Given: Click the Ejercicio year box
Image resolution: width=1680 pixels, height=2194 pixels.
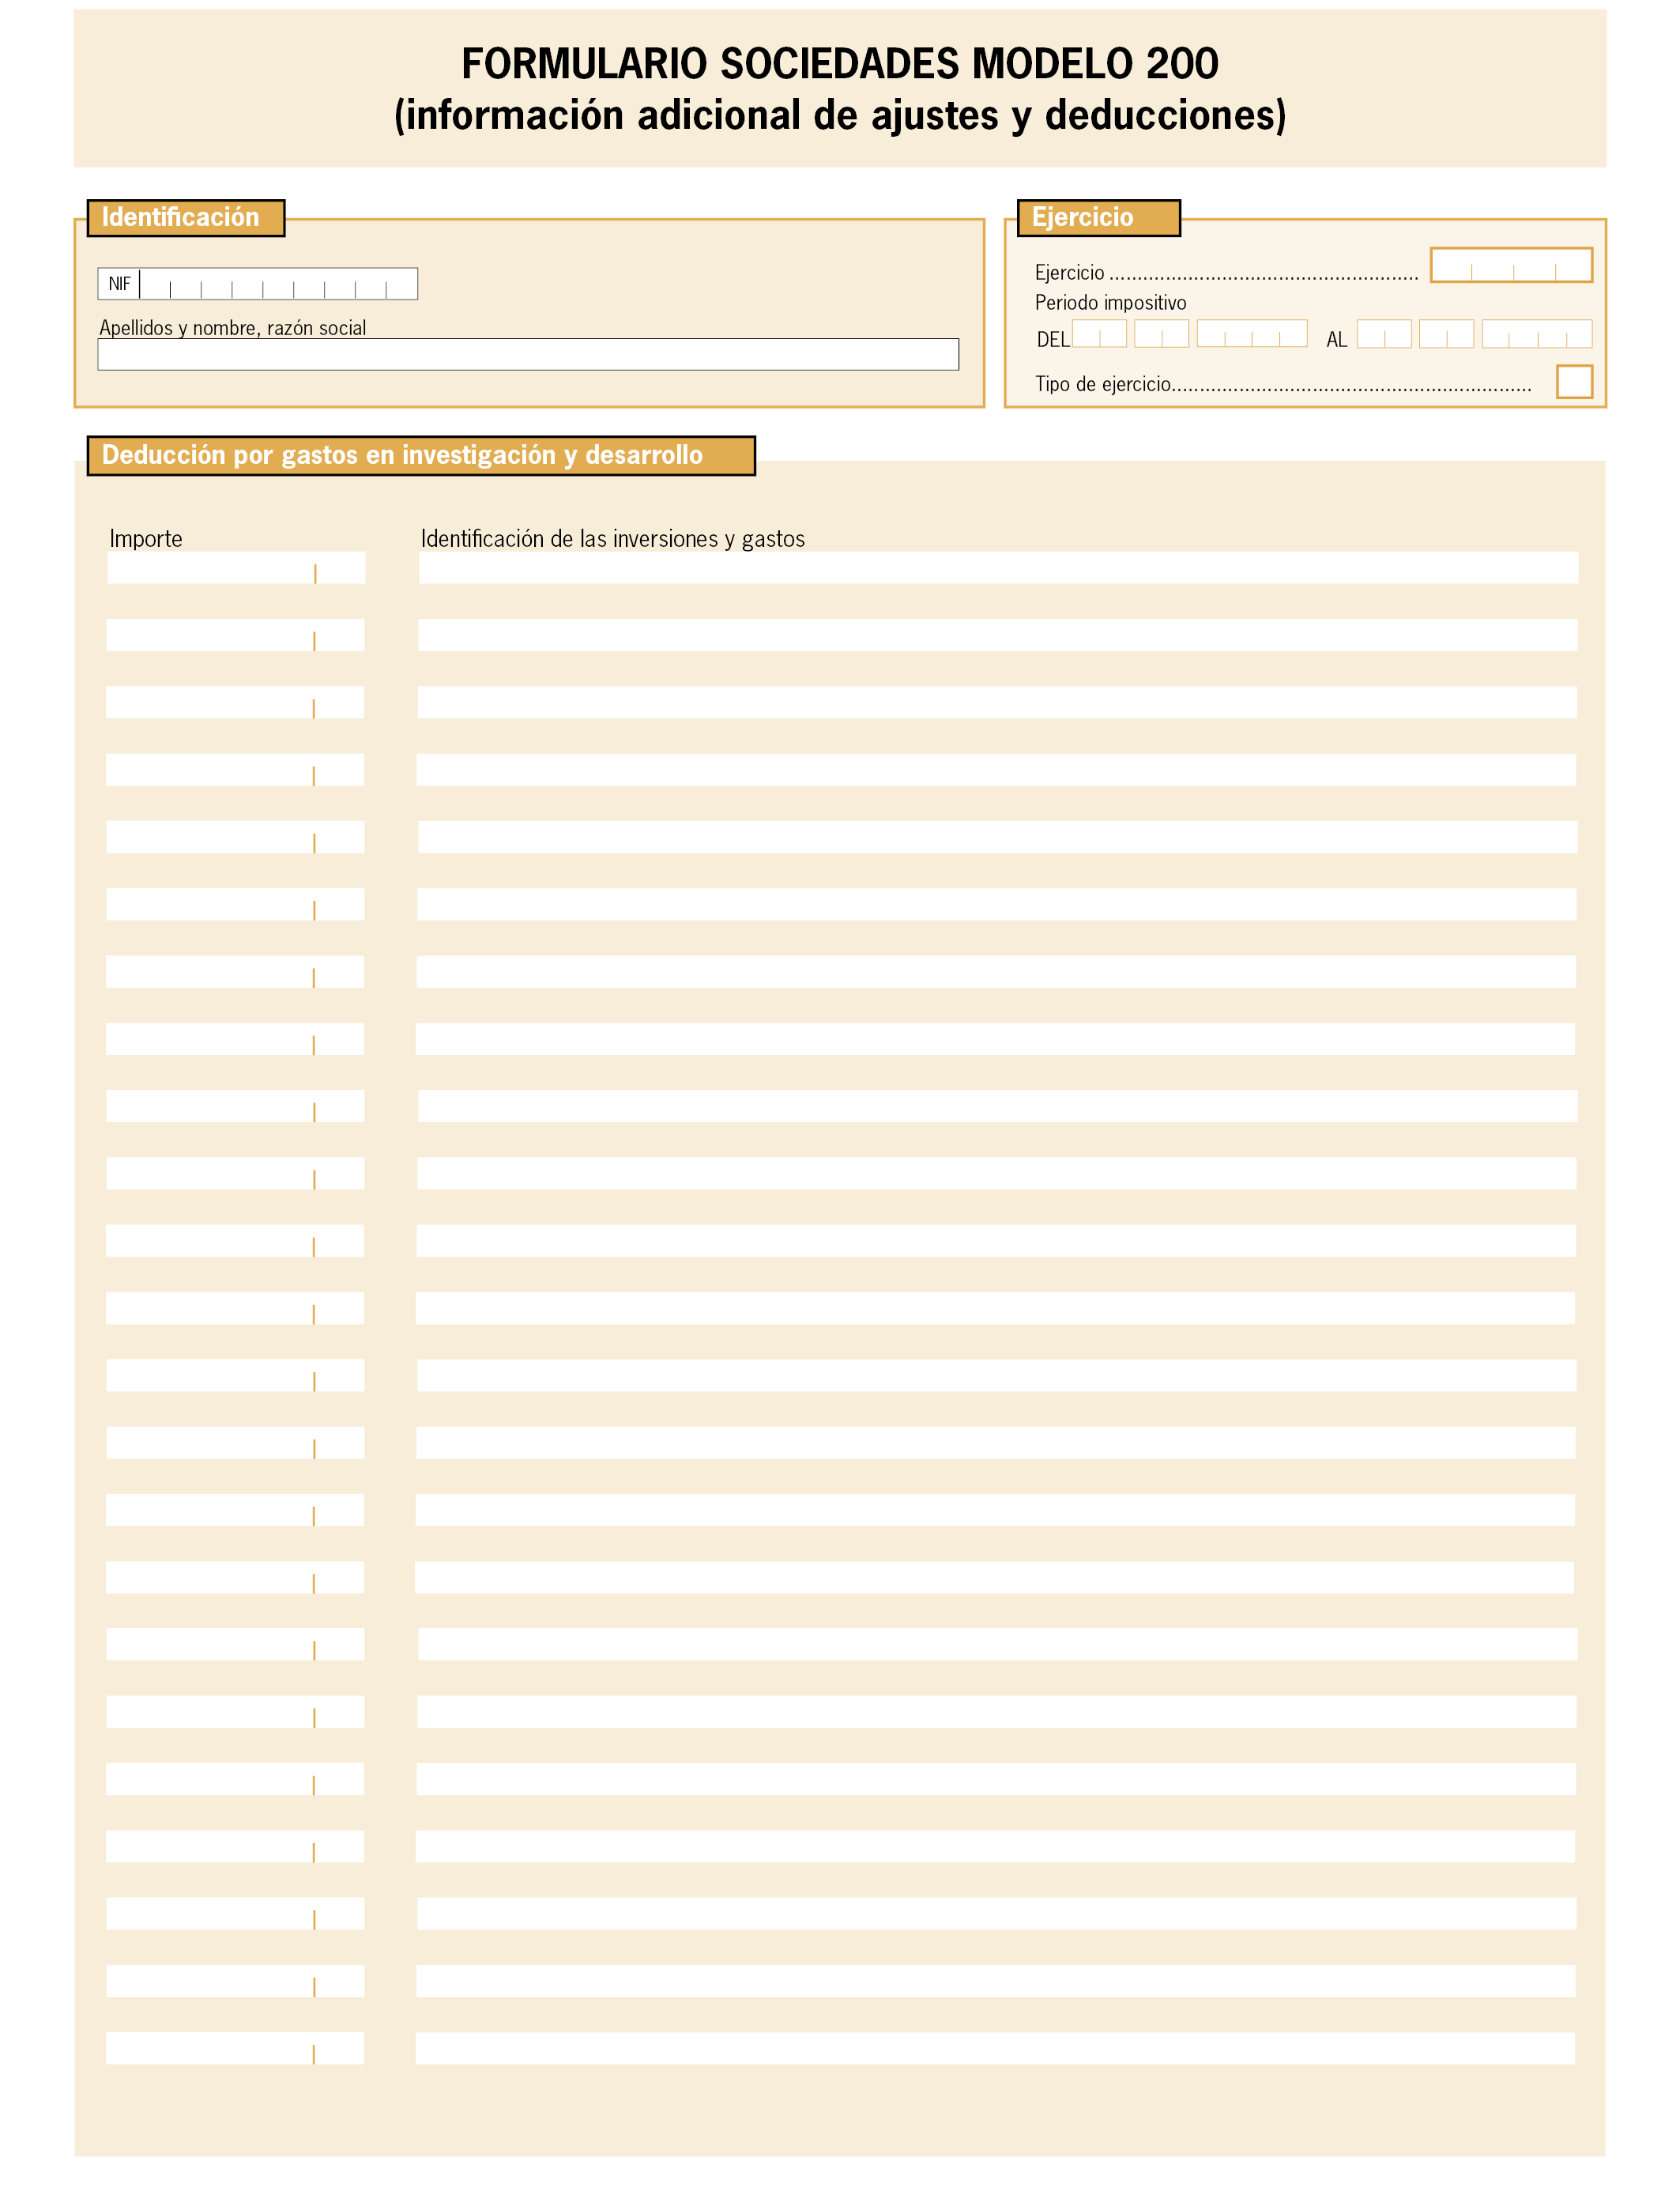Looking at the screenshot, I should coord(1511,265).
